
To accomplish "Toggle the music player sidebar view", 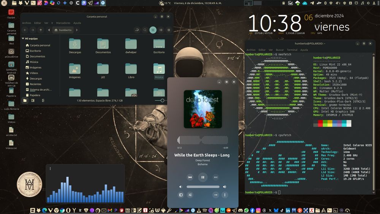I will 181,195.
